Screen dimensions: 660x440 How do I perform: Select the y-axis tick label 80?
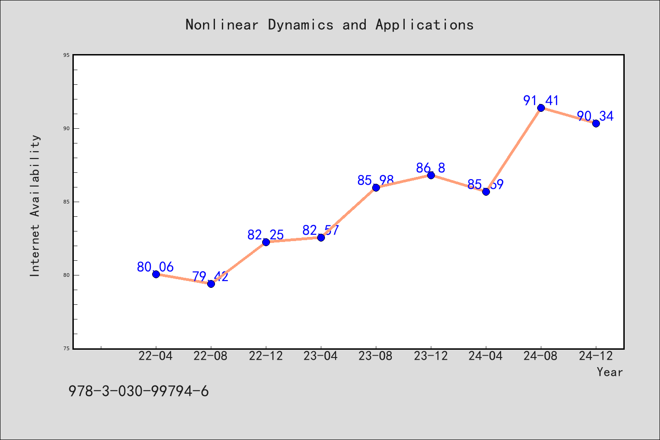tap(66, 275)
